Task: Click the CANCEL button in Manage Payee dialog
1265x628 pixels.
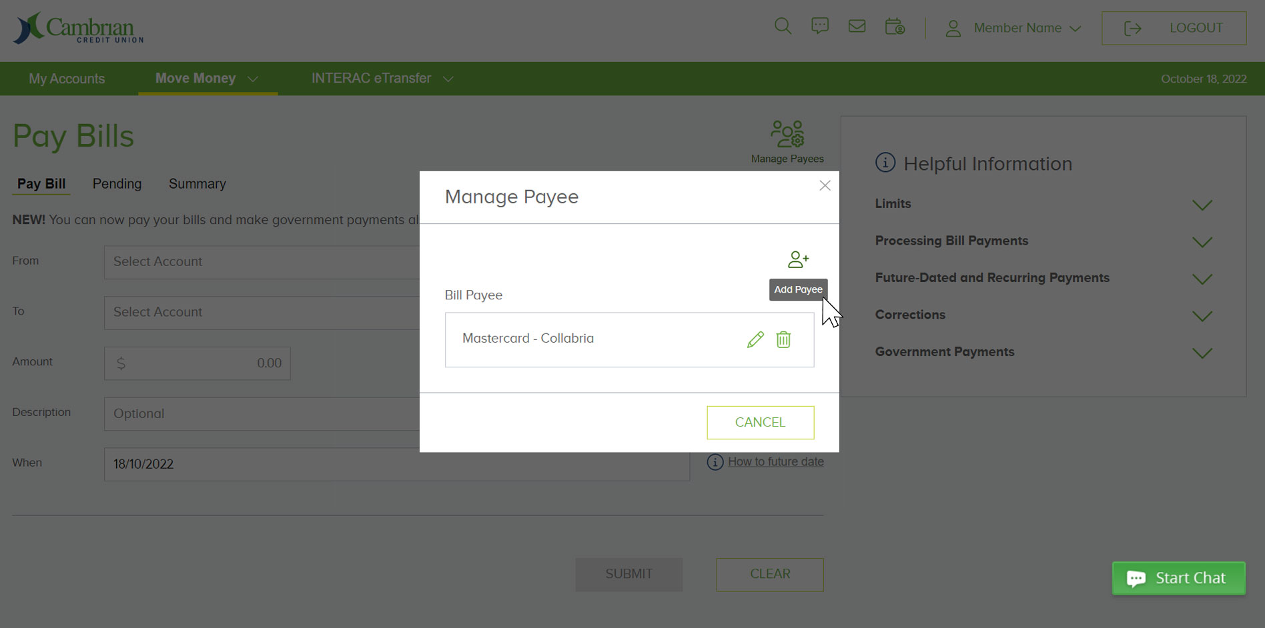Action: [760, 422]
